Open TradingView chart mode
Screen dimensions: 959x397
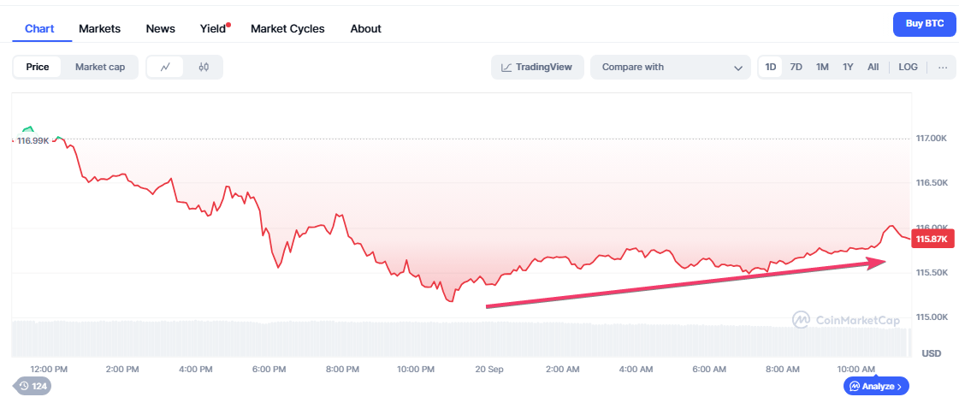[x=537, y=68]
